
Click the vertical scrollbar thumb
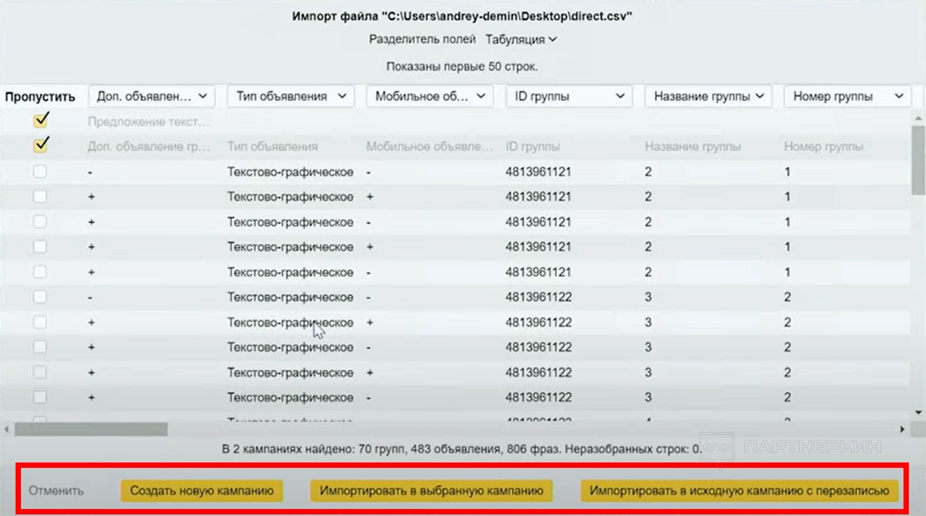[x=918, y=160]
